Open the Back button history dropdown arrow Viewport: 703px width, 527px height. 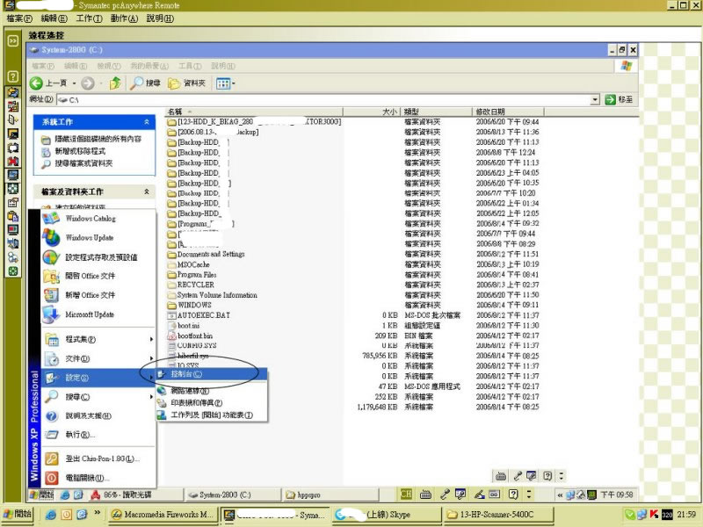[x=74, y=83]
